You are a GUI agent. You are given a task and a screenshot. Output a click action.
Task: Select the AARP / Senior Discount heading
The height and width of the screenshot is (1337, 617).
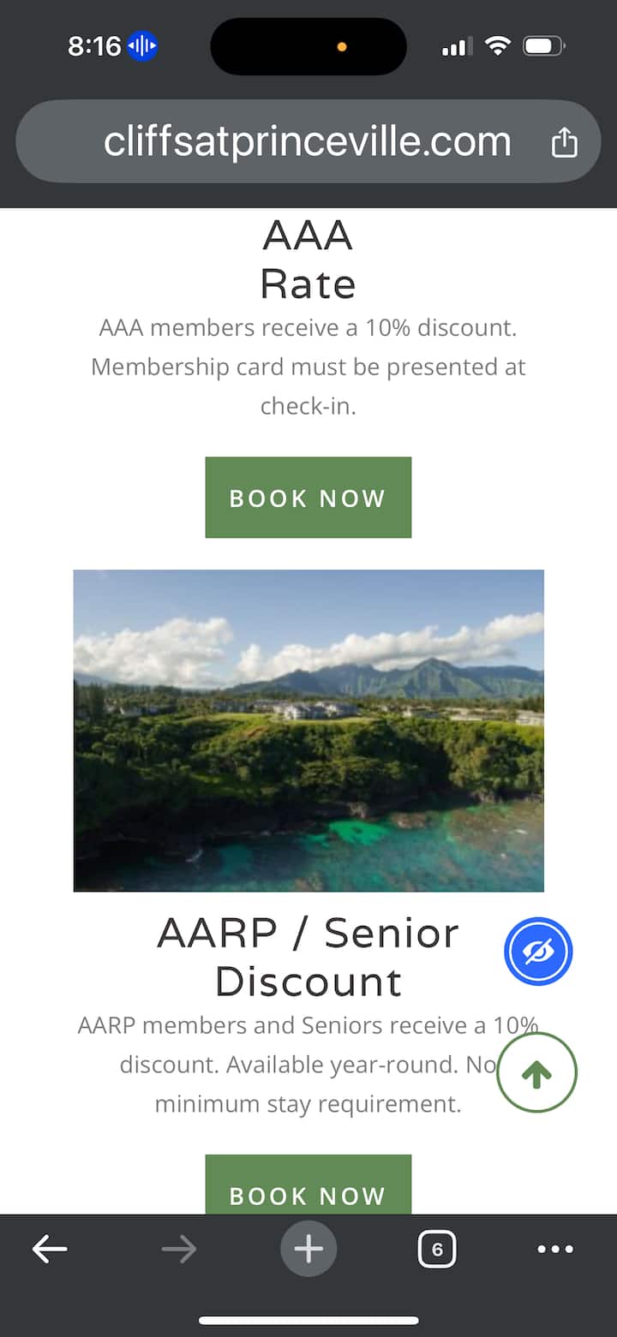pyautogui.click(x=308, y=958)
